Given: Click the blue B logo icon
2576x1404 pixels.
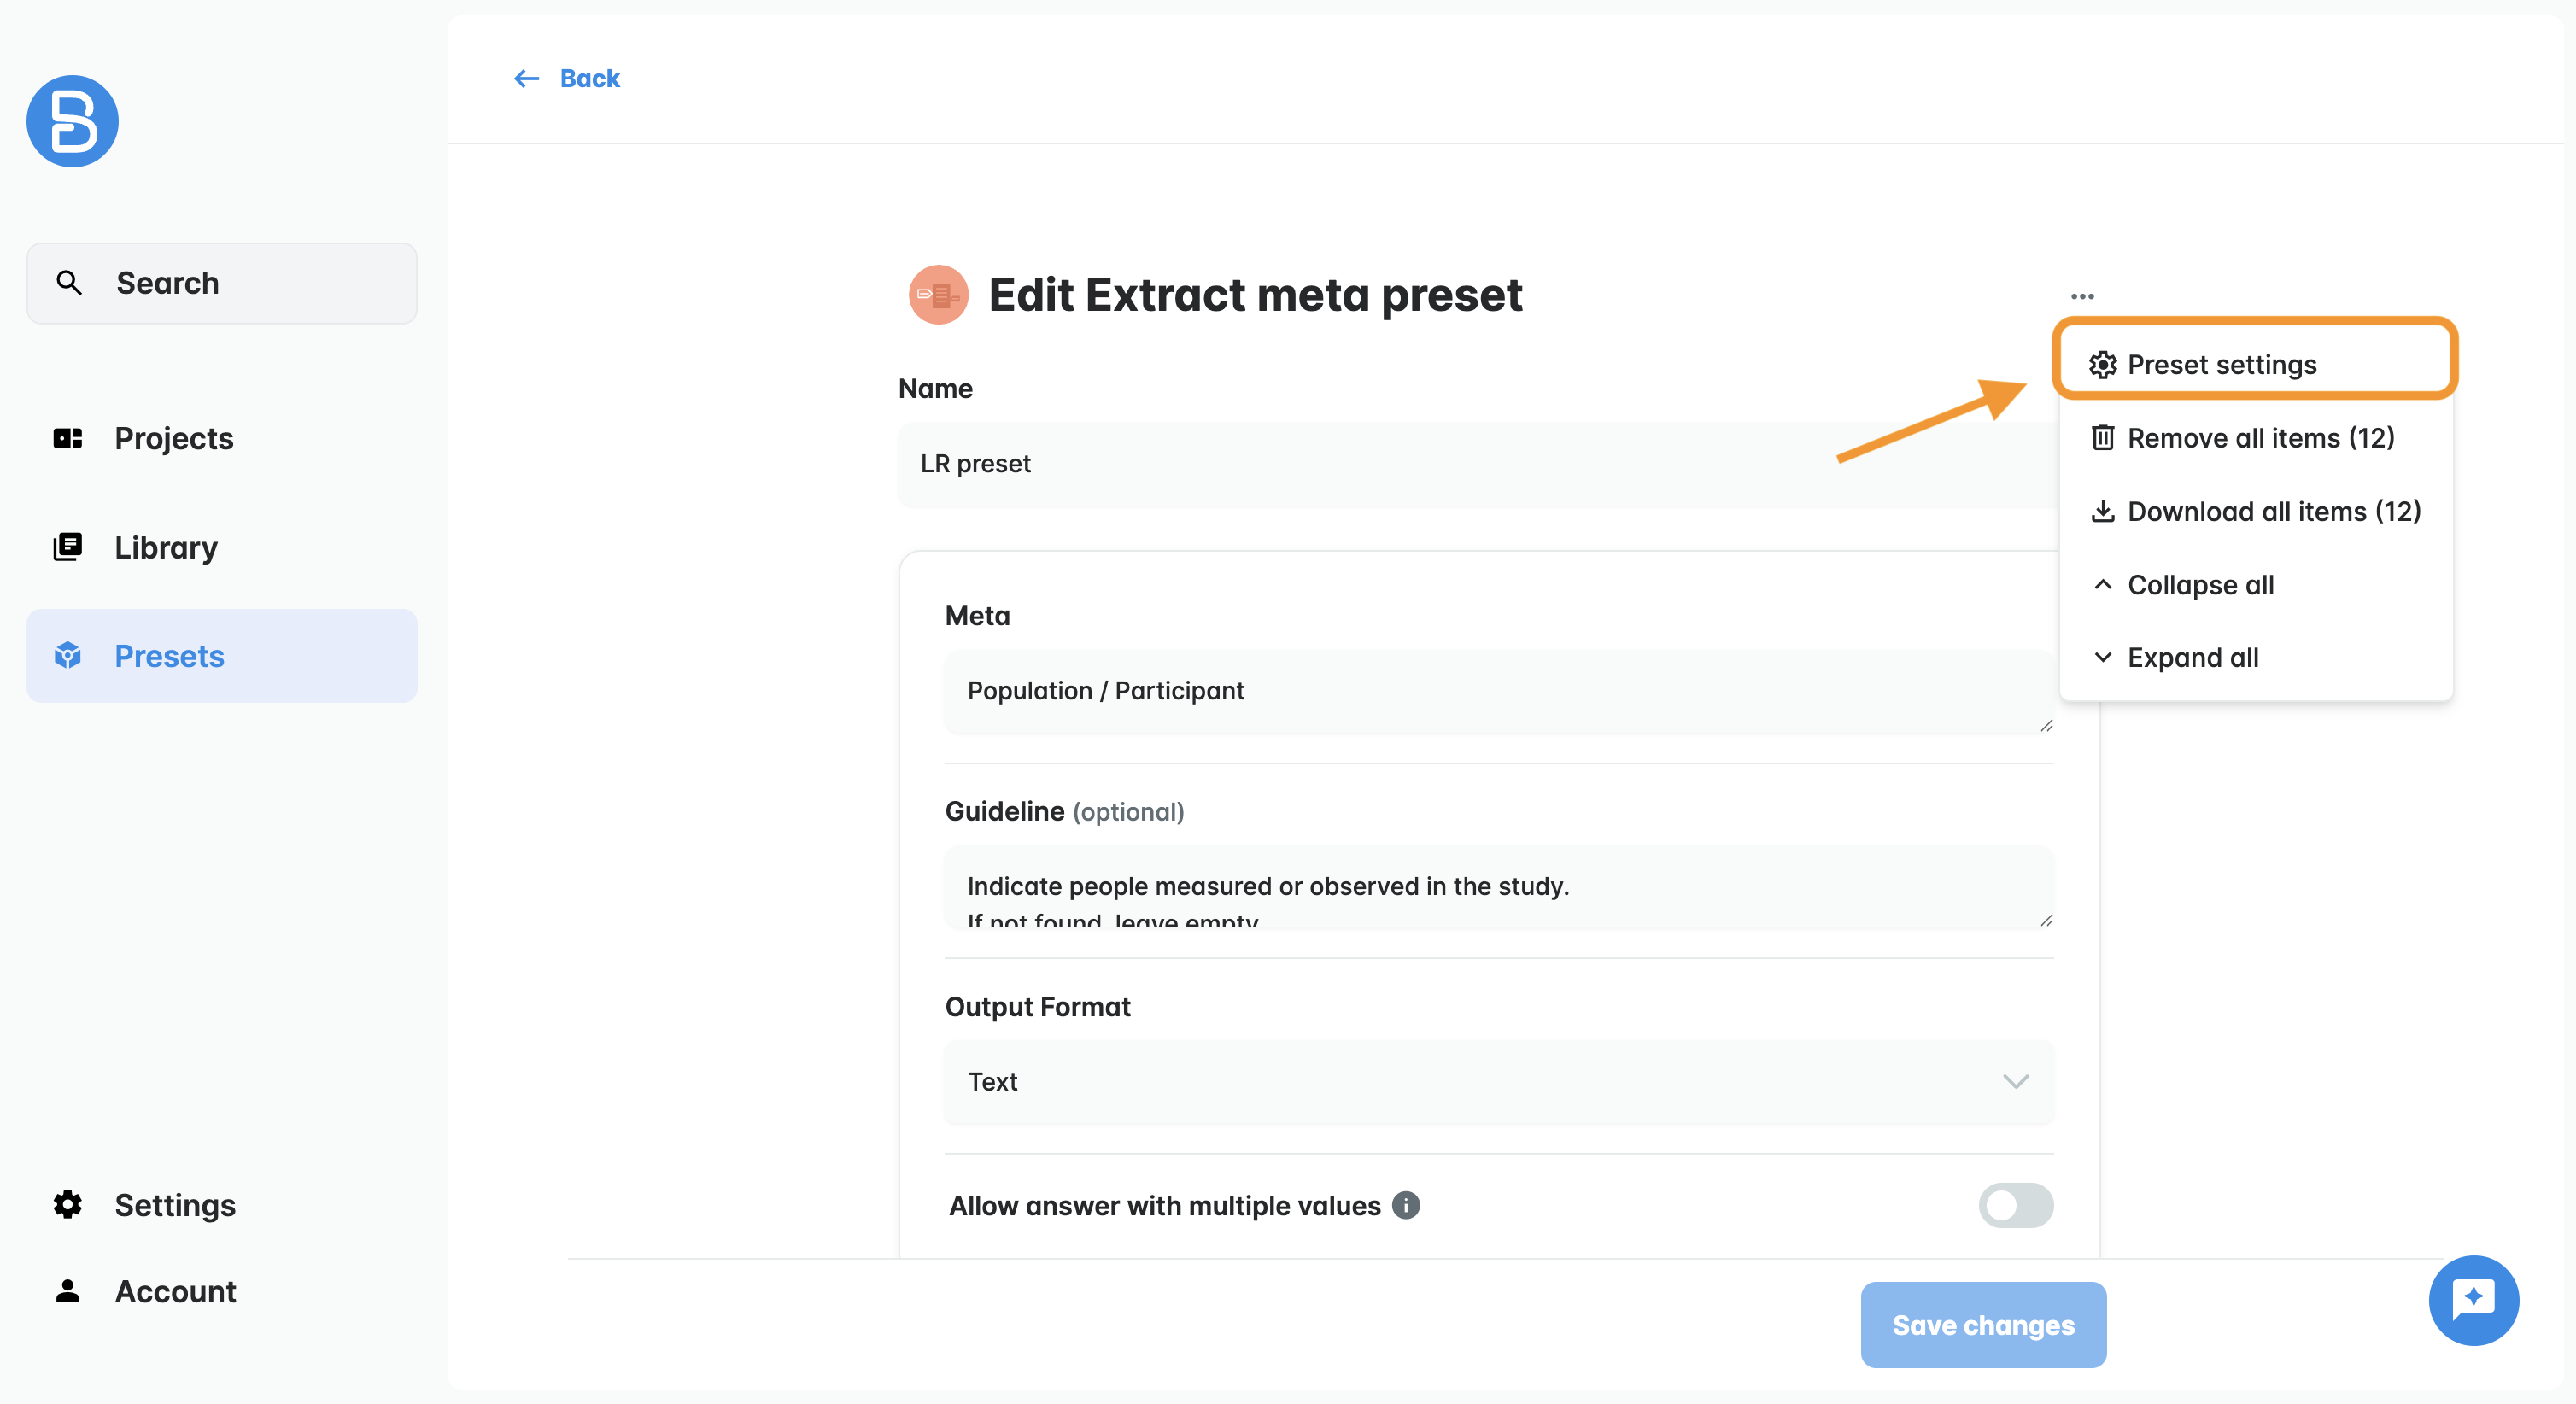Looking at the screenshot, I should point(72,121).
